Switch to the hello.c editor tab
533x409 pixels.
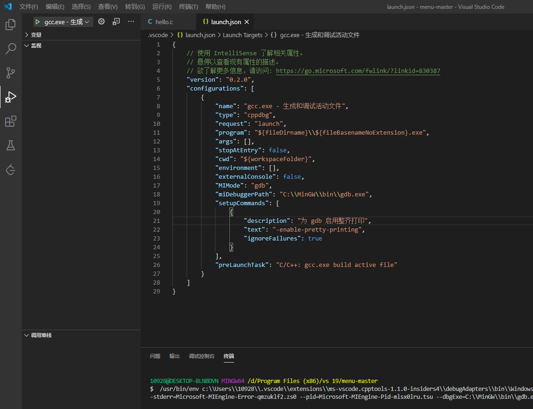pyautogui.click(x=164, y=22)
